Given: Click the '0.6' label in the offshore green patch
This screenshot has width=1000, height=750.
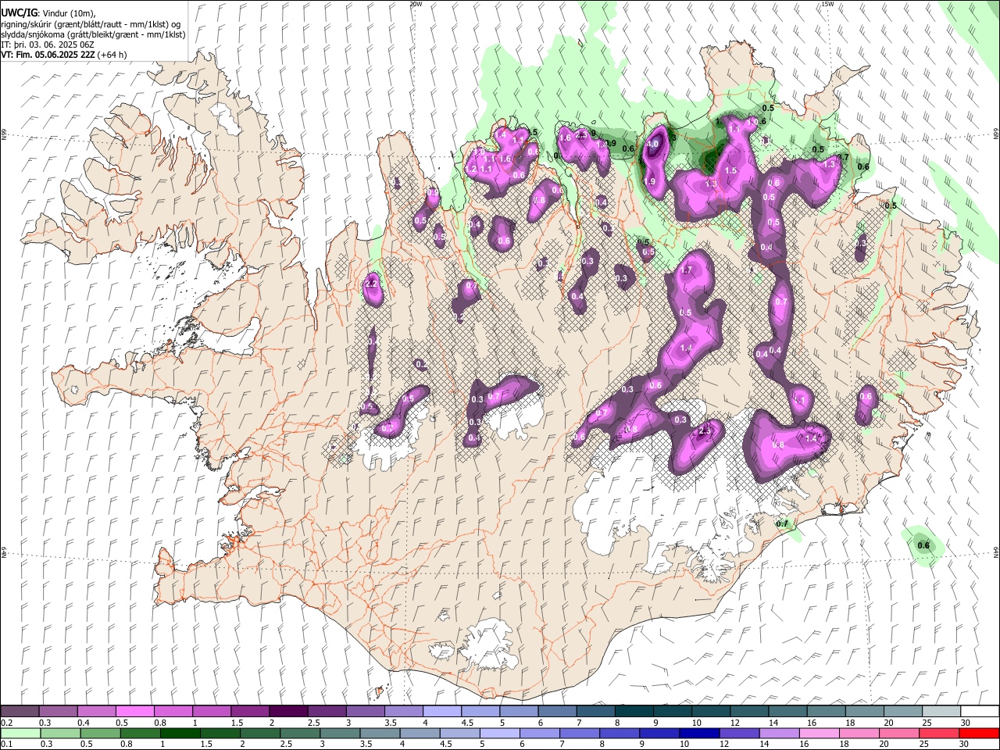Looking at the screenshot, I should 923,545.
